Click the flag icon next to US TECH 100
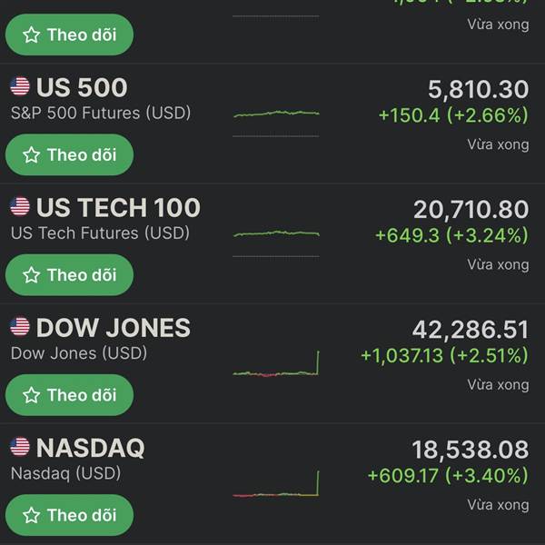The width and height of the screenshot is (545, 545). [x=20, y=207]
